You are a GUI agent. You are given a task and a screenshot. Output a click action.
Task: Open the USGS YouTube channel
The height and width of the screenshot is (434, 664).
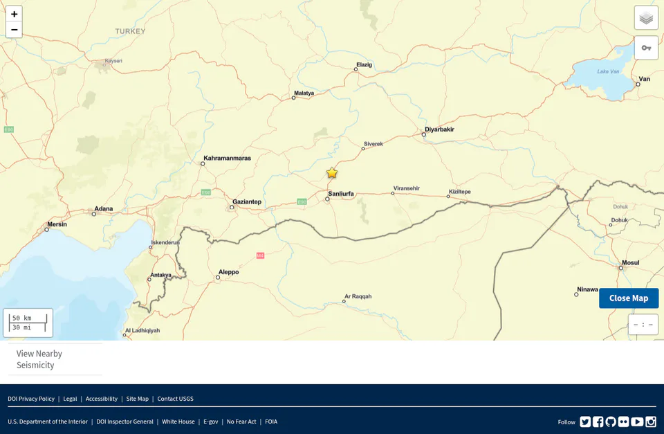point(637,422)
